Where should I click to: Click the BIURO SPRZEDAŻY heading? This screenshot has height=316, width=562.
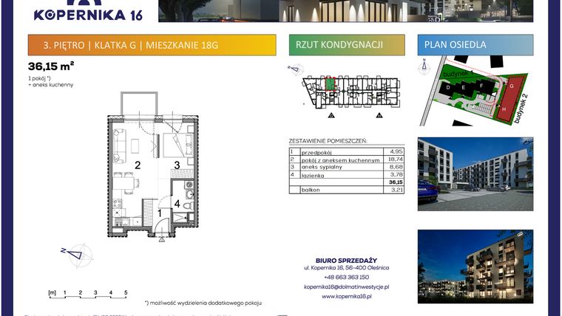pyautogui.click(x=346, y=261)
